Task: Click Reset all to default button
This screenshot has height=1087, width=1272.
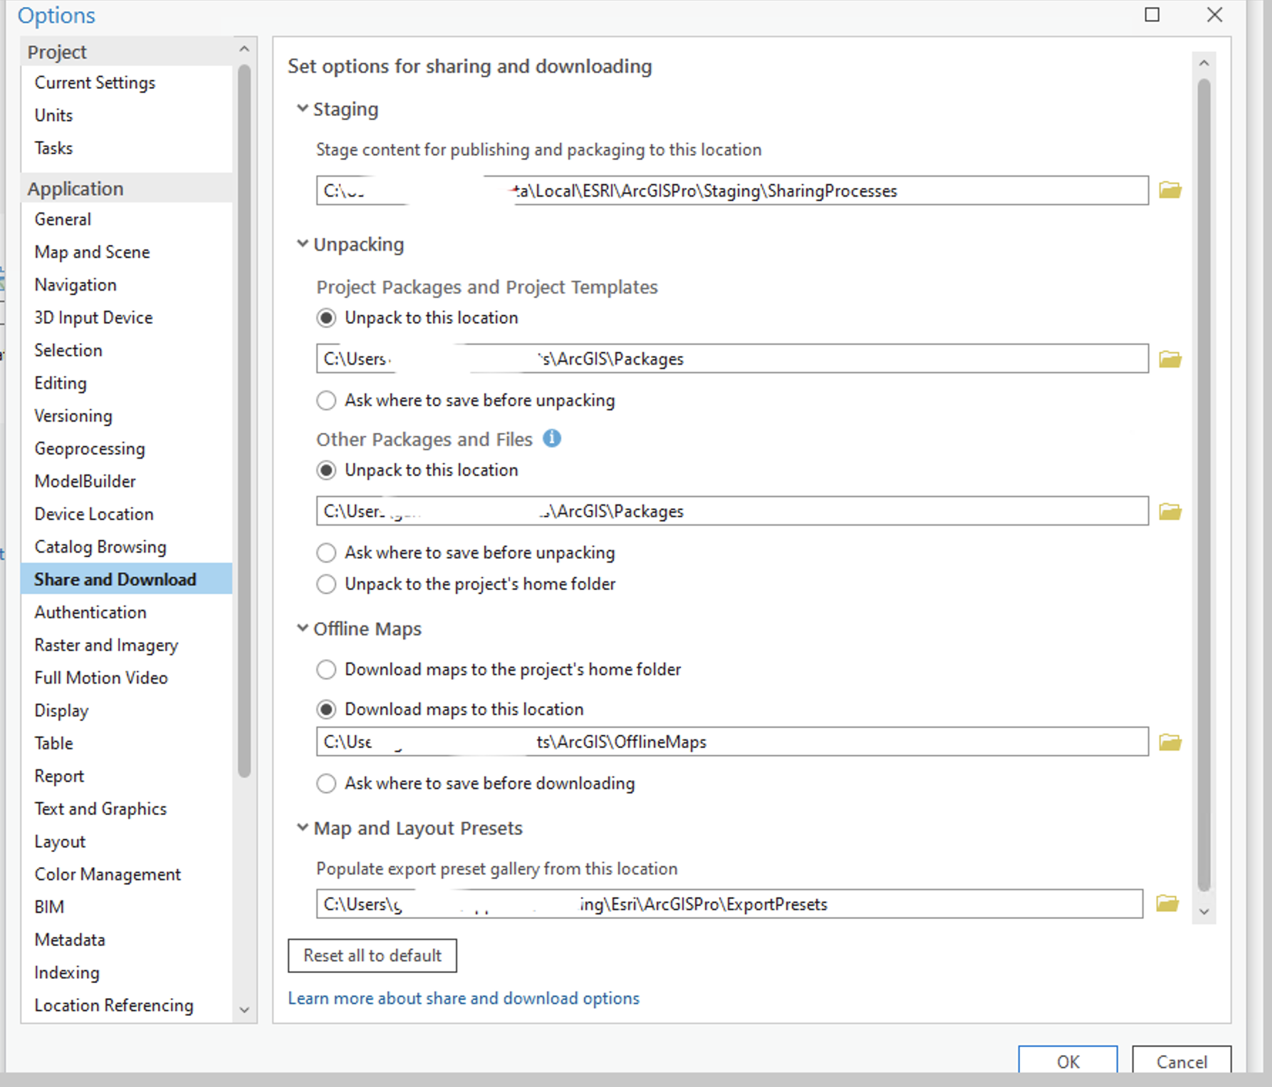Action: tap(372, 955)
